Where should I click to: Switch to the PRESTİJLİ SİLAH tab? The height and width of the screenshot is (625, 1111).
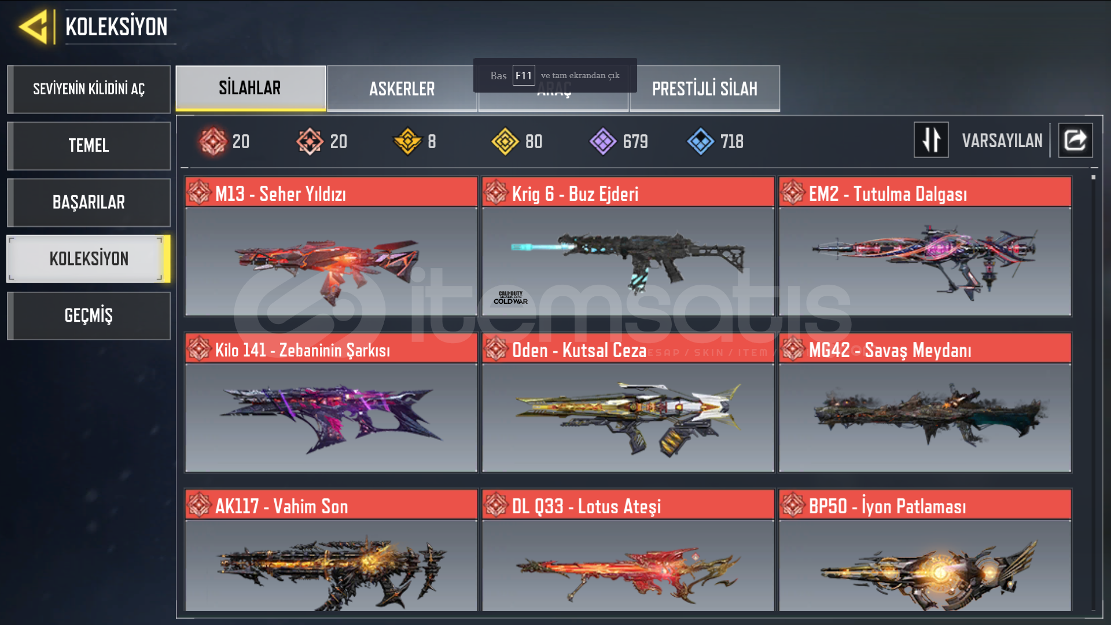click(x=705, y=89)
